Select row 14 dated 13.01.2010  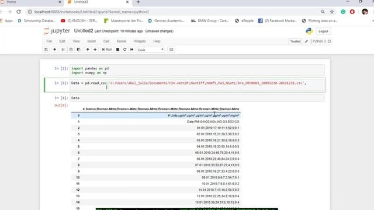click(156, 202)
